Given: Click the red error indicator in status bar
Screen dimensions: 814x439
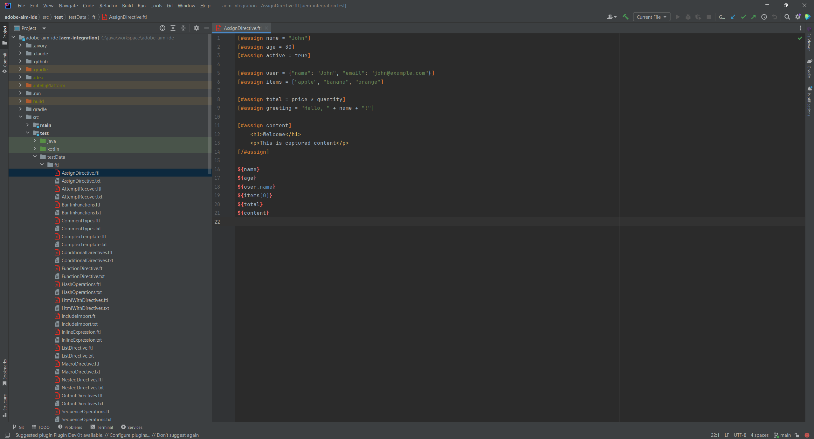Looking at the screenshot, I should pos(807,435).
